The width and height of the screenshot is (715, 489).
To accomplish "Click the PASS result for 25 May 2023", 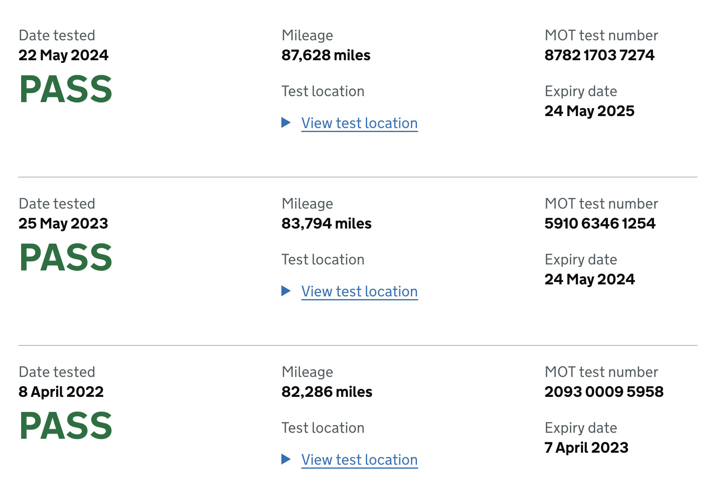I will 66,258.
